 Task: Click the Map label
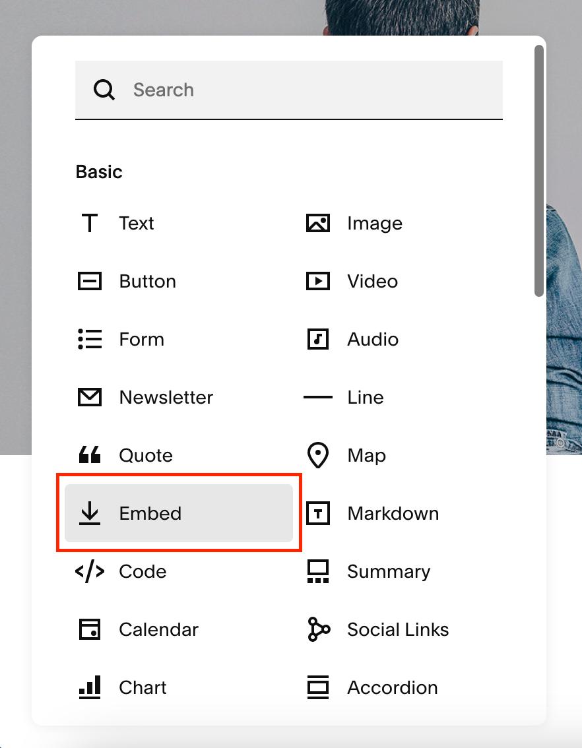click(366, 456)
